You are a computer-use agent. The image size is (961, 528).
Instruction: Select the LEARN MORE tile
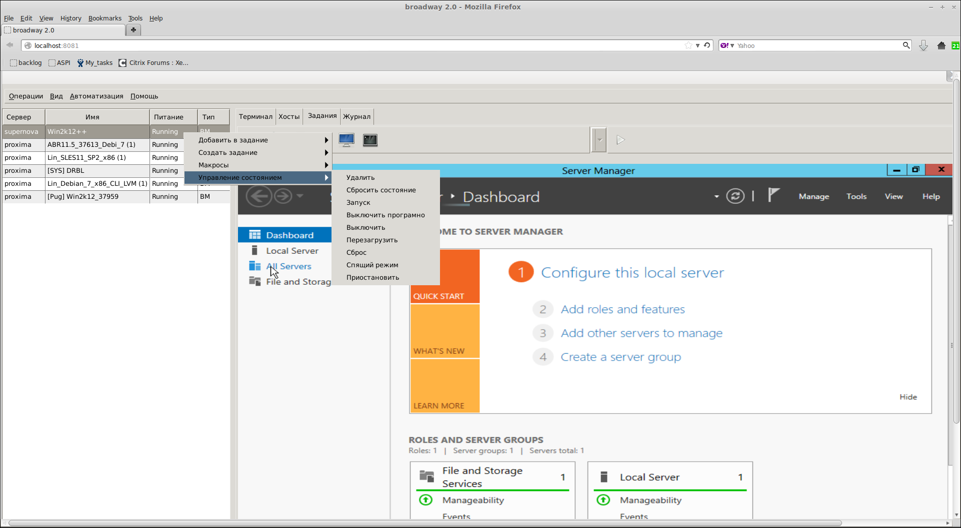pyautogui.click(x=445, y=386)
